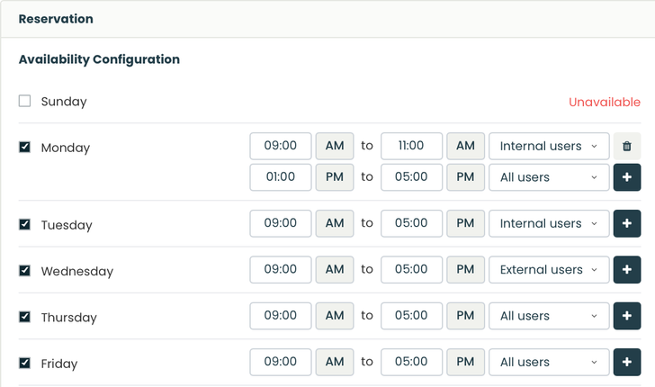This screenshot has width=655, height=387.
Task: Toggle PM on Tuesday's end time
Action: coord(465,223)
